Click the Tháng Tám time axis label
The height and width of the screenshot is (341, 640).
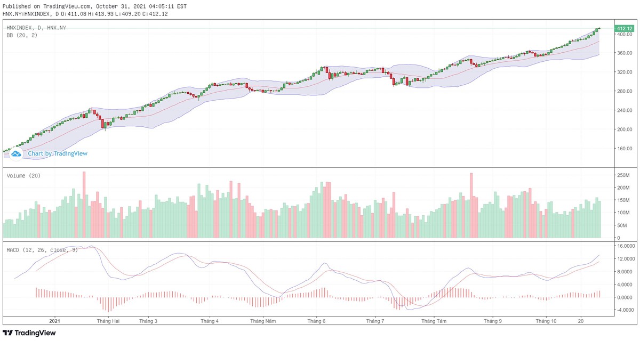click(x=434, y=321)
